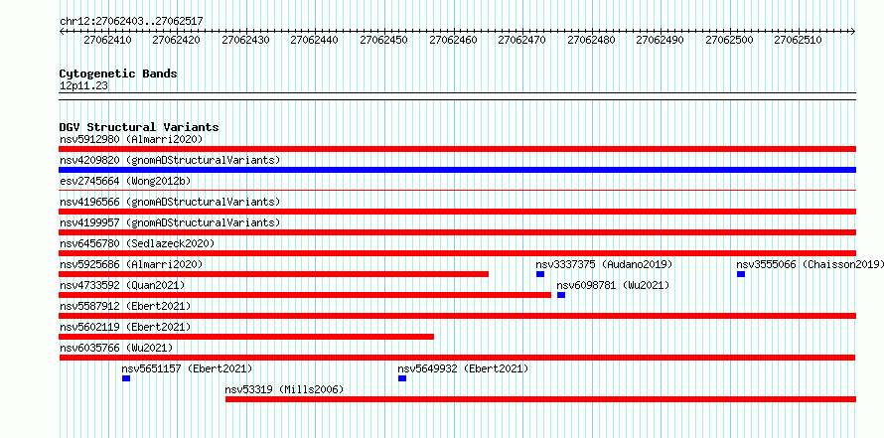Select the nsv5925686 (Almarri2020) red bar

[x=273, y=274]
